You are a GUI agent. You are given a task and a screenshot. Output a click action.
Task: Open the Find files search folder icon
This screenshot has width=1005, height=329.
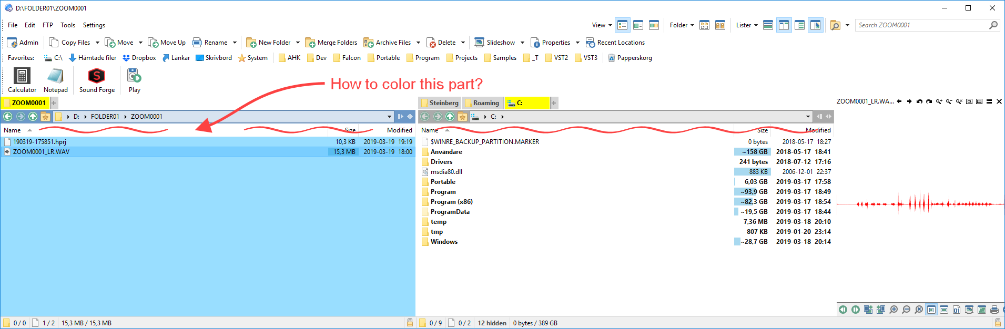point(835,25)
